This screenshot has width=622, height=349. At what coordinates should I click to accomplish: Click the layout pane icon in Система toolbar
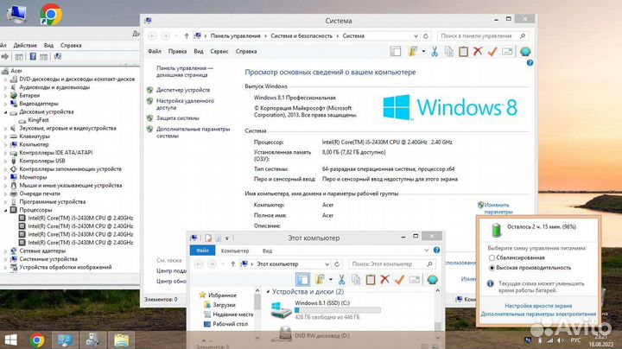pos(396,51)
